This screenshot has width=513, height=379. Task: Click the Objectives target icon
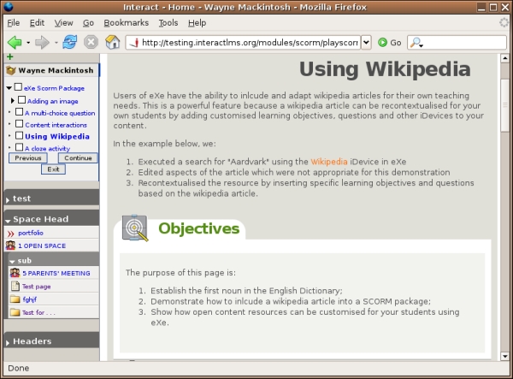135,228
